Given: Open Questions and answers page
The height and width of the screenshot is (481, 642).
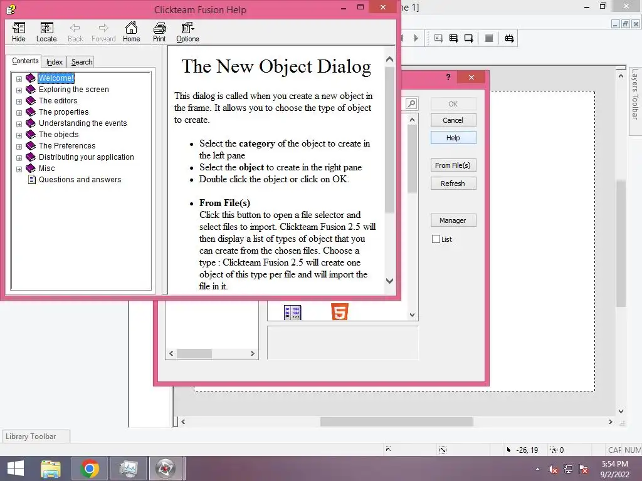Looking at the screenshot, I should coord(80,180).
